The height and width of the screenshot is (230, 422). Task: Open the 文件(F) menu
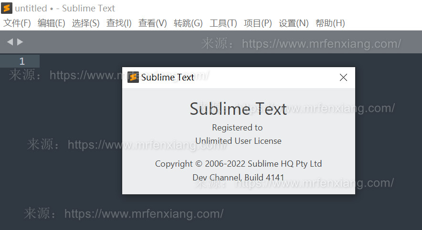[17, 23]
